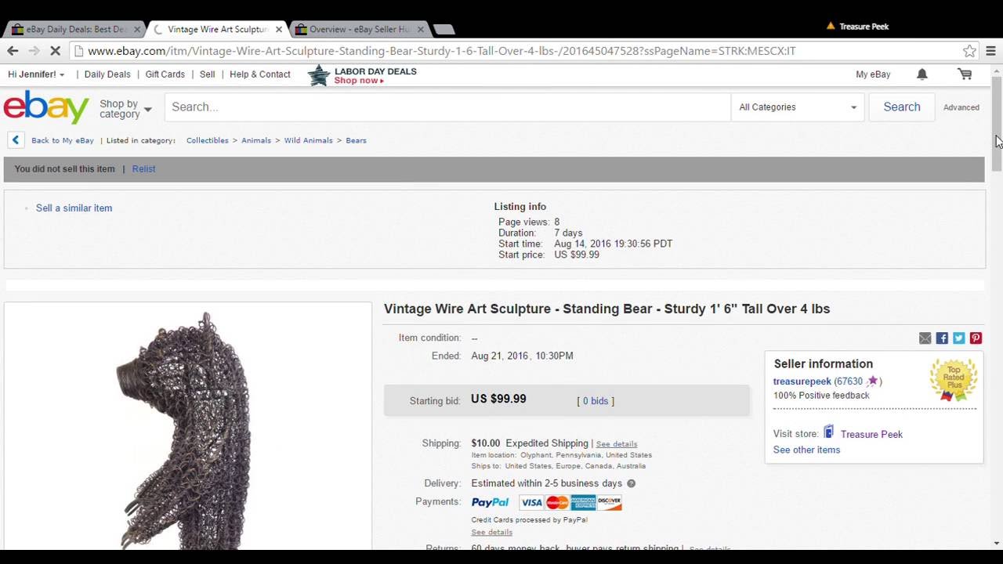
Task: Click the Search button
Action: tap(902, 107)
